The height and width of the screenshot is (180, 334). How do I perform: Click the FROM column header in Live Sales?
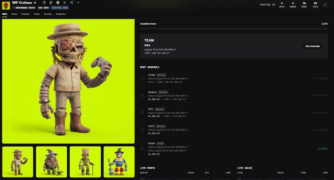pos(303,173)
